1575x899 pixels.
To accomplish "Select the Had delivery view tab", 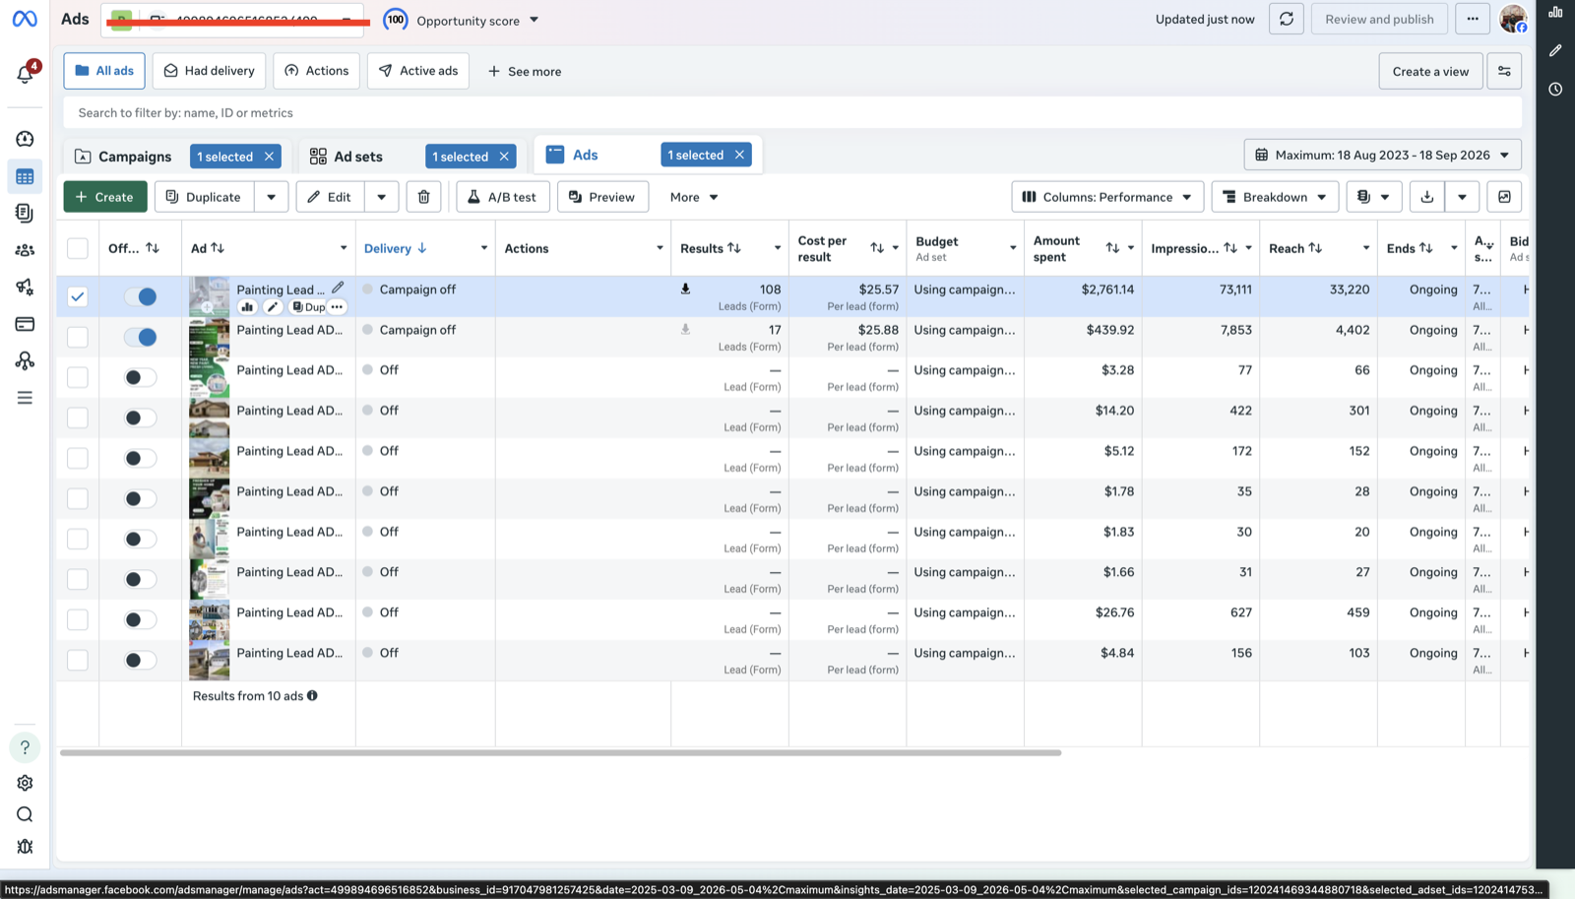I will (209, 71).
